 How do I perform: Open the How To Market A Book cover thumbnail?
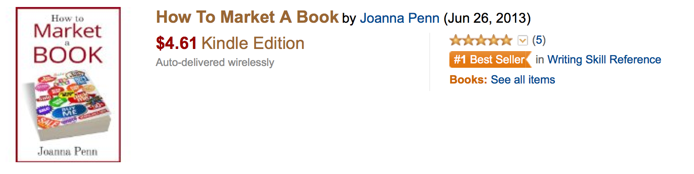[x=68, y=84]
